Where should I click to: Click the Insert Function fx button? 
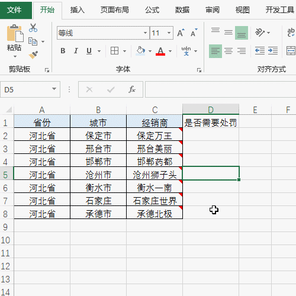click(132, 89)
